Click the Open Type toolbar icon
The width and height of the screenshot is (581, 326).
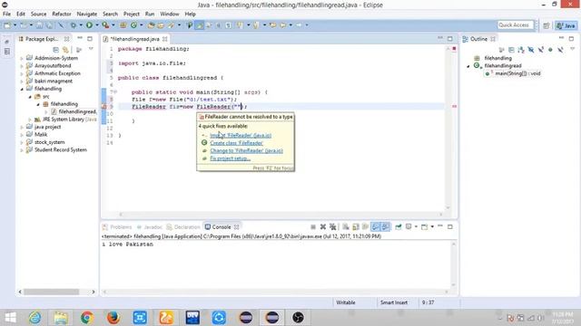click(151, 25)
